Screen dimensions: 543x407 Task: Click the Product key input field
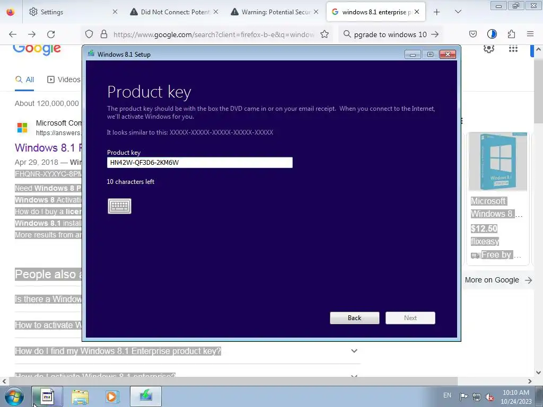[200, 163]
